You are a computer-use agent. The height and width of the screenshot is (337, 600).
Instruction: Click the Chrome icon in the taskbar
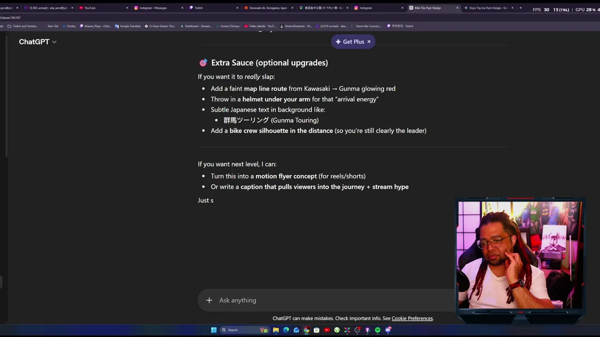point(307,330)
